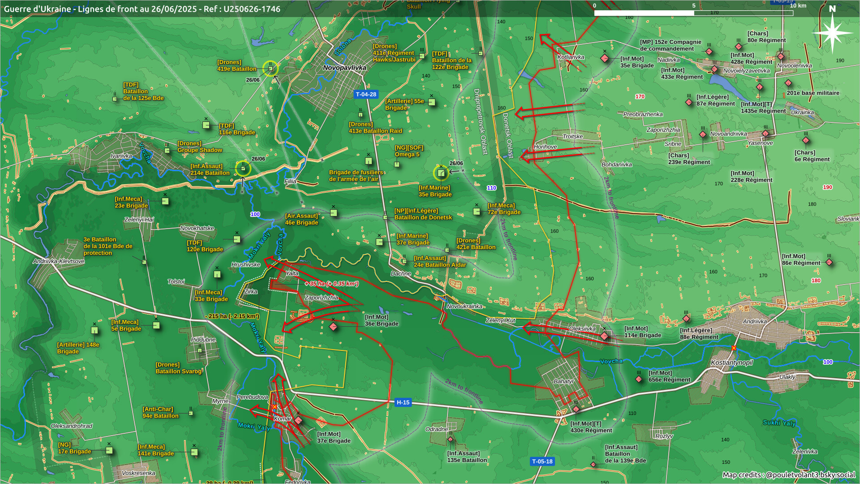The image size is (860, 484).
Task: Click the 421e Bataillon drones label
Action: 476,244
